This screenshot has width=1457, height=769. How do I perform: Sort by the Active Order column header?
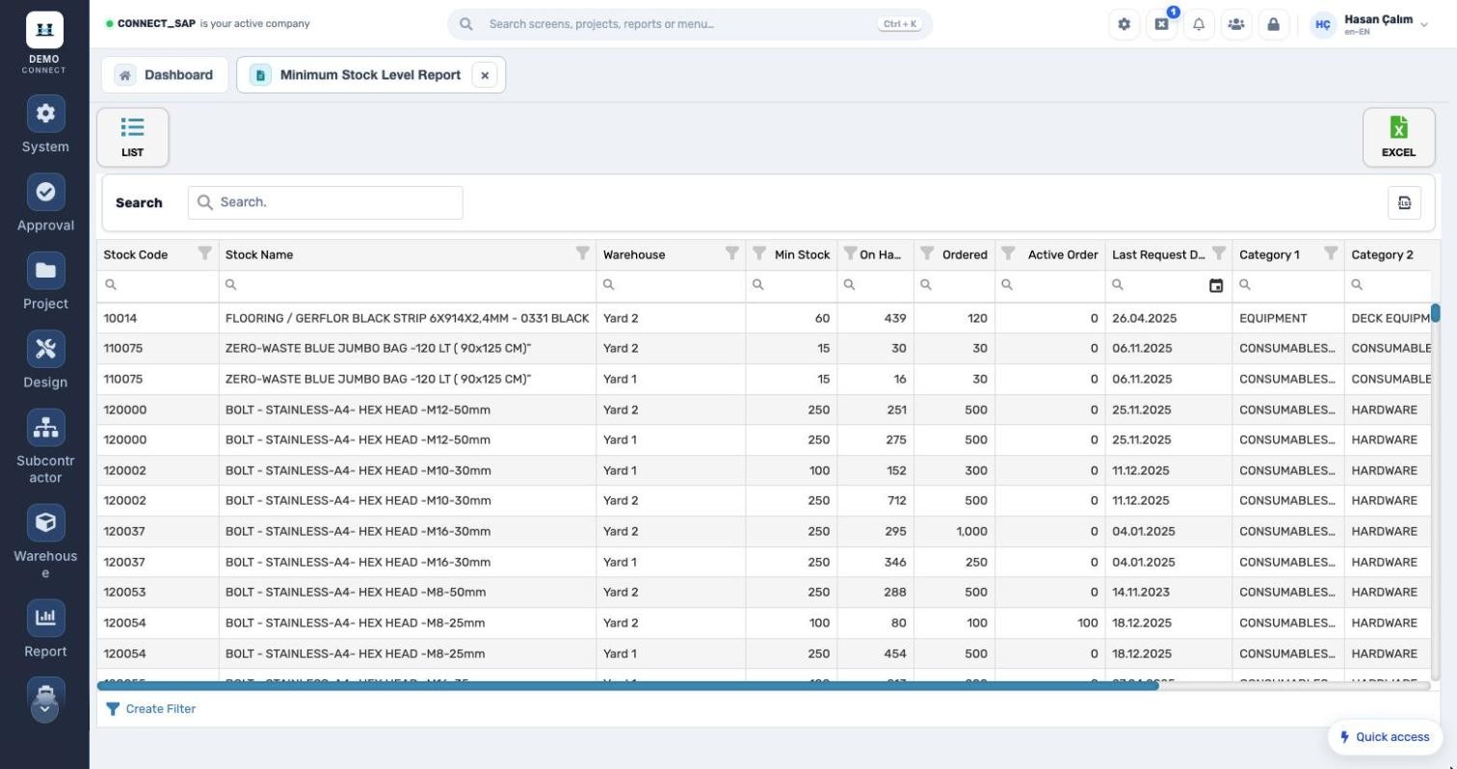pyautogui.click(x=1062, y=254)
